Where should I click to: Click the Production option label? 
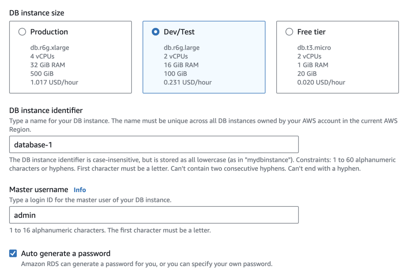(48, 32)
